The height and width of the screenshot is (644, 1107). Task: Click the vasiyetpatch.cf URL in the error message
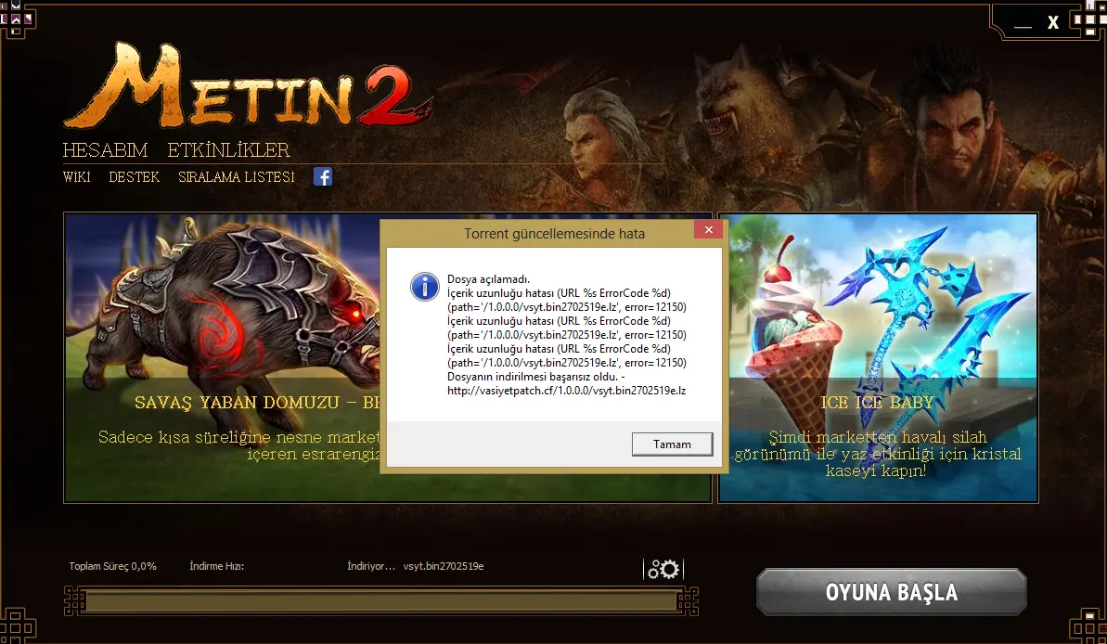[x=566, y=391]
